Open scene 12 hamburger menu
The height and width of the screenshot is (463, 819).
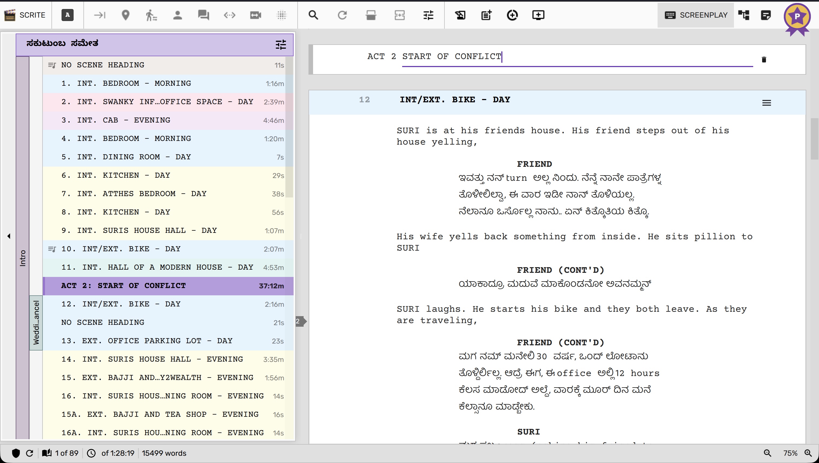pos(766,103)
